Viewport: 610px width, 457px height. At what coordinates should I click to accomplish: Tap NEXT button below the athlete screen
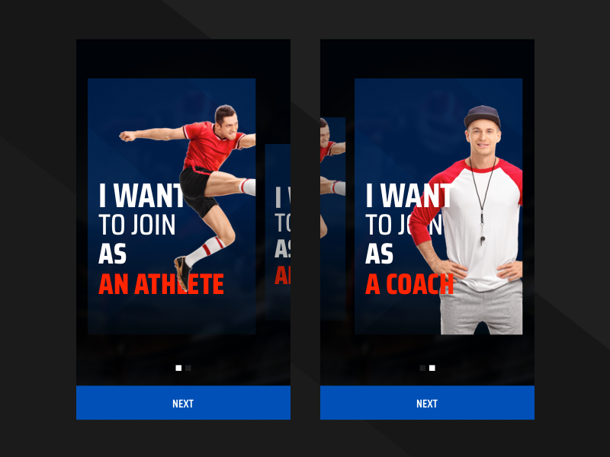click(183, 403)
